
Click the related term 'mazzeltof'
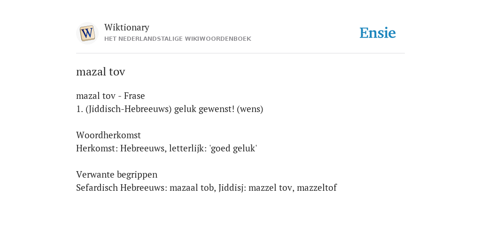pos(317,187)
